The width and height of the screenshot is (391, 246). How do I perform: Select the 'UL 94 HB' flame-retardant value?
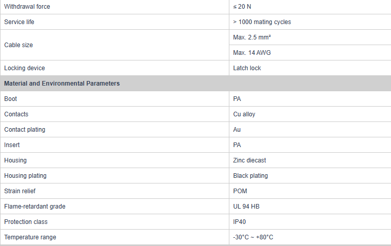pos(247,207)
